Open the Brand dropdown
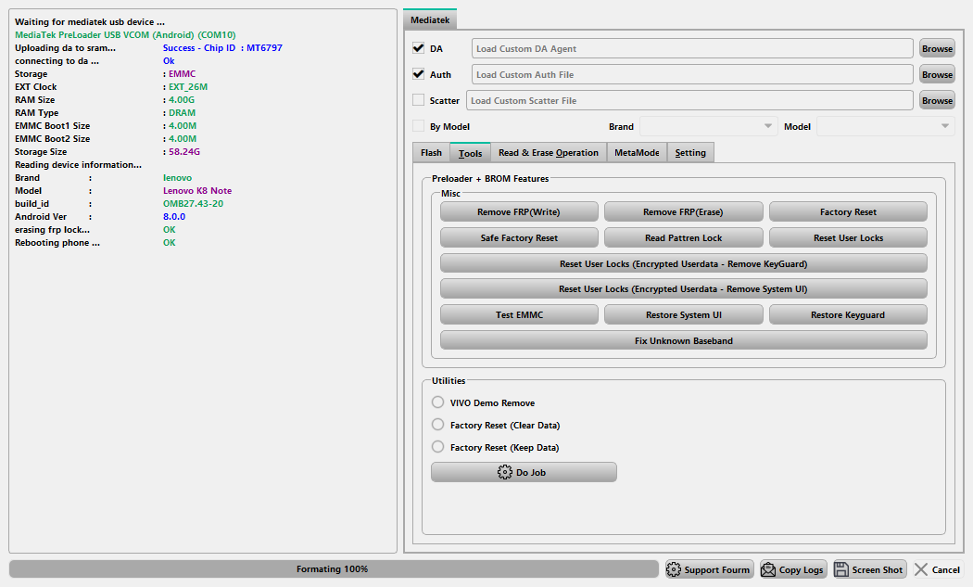The height and width of the screenshot is (587, 973). tap(709, 126)
